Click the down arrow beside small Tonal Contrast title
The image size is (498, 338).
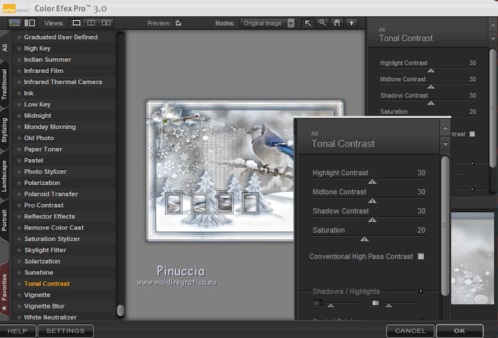(x=493, y=39)
